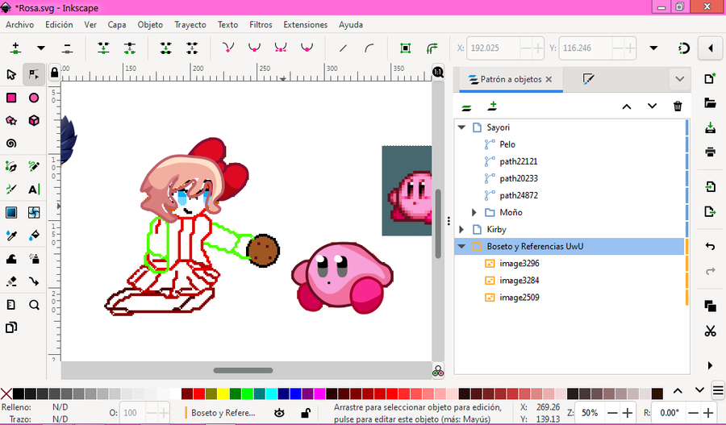This screenshot has width=726, height=425.
Task: Toggle color-managed display mode icon
Action: pos(438,371)
